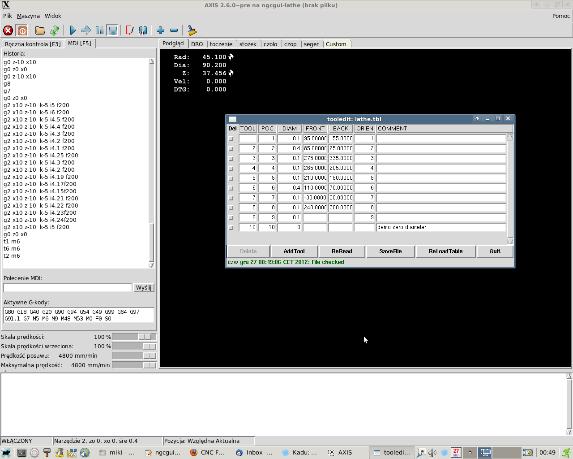Check the Del box for tool 8
The height and width of the screenshot is (459, 573).
231,208
